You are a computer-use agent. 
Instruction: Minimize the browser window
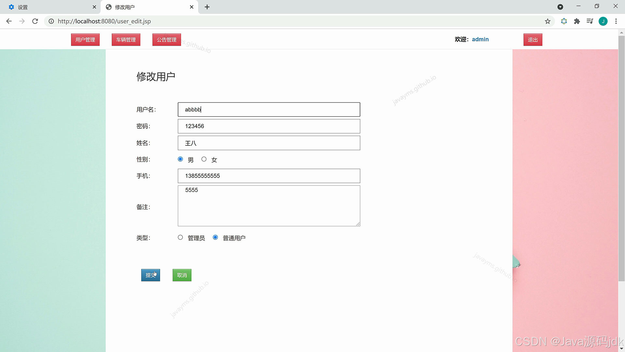click(x=578, y=6)
